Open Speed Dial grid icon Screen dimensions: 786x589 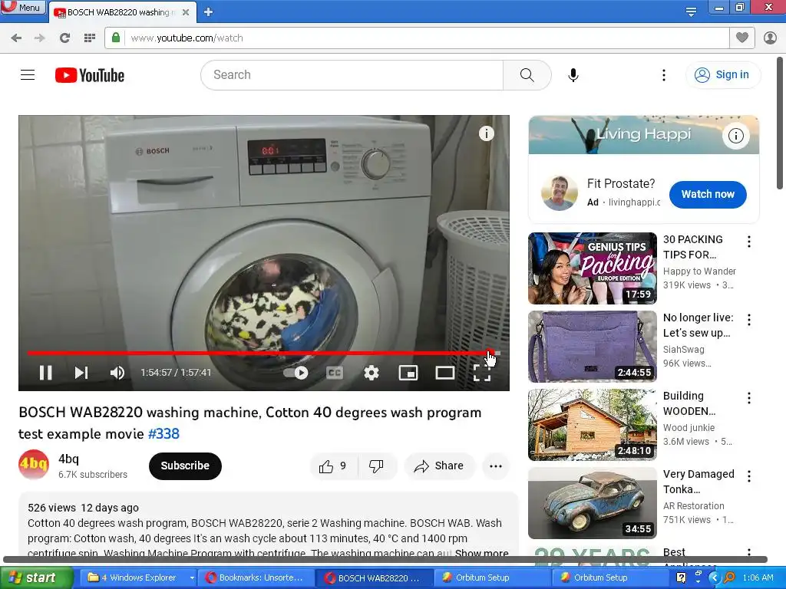tap(90, 38)
